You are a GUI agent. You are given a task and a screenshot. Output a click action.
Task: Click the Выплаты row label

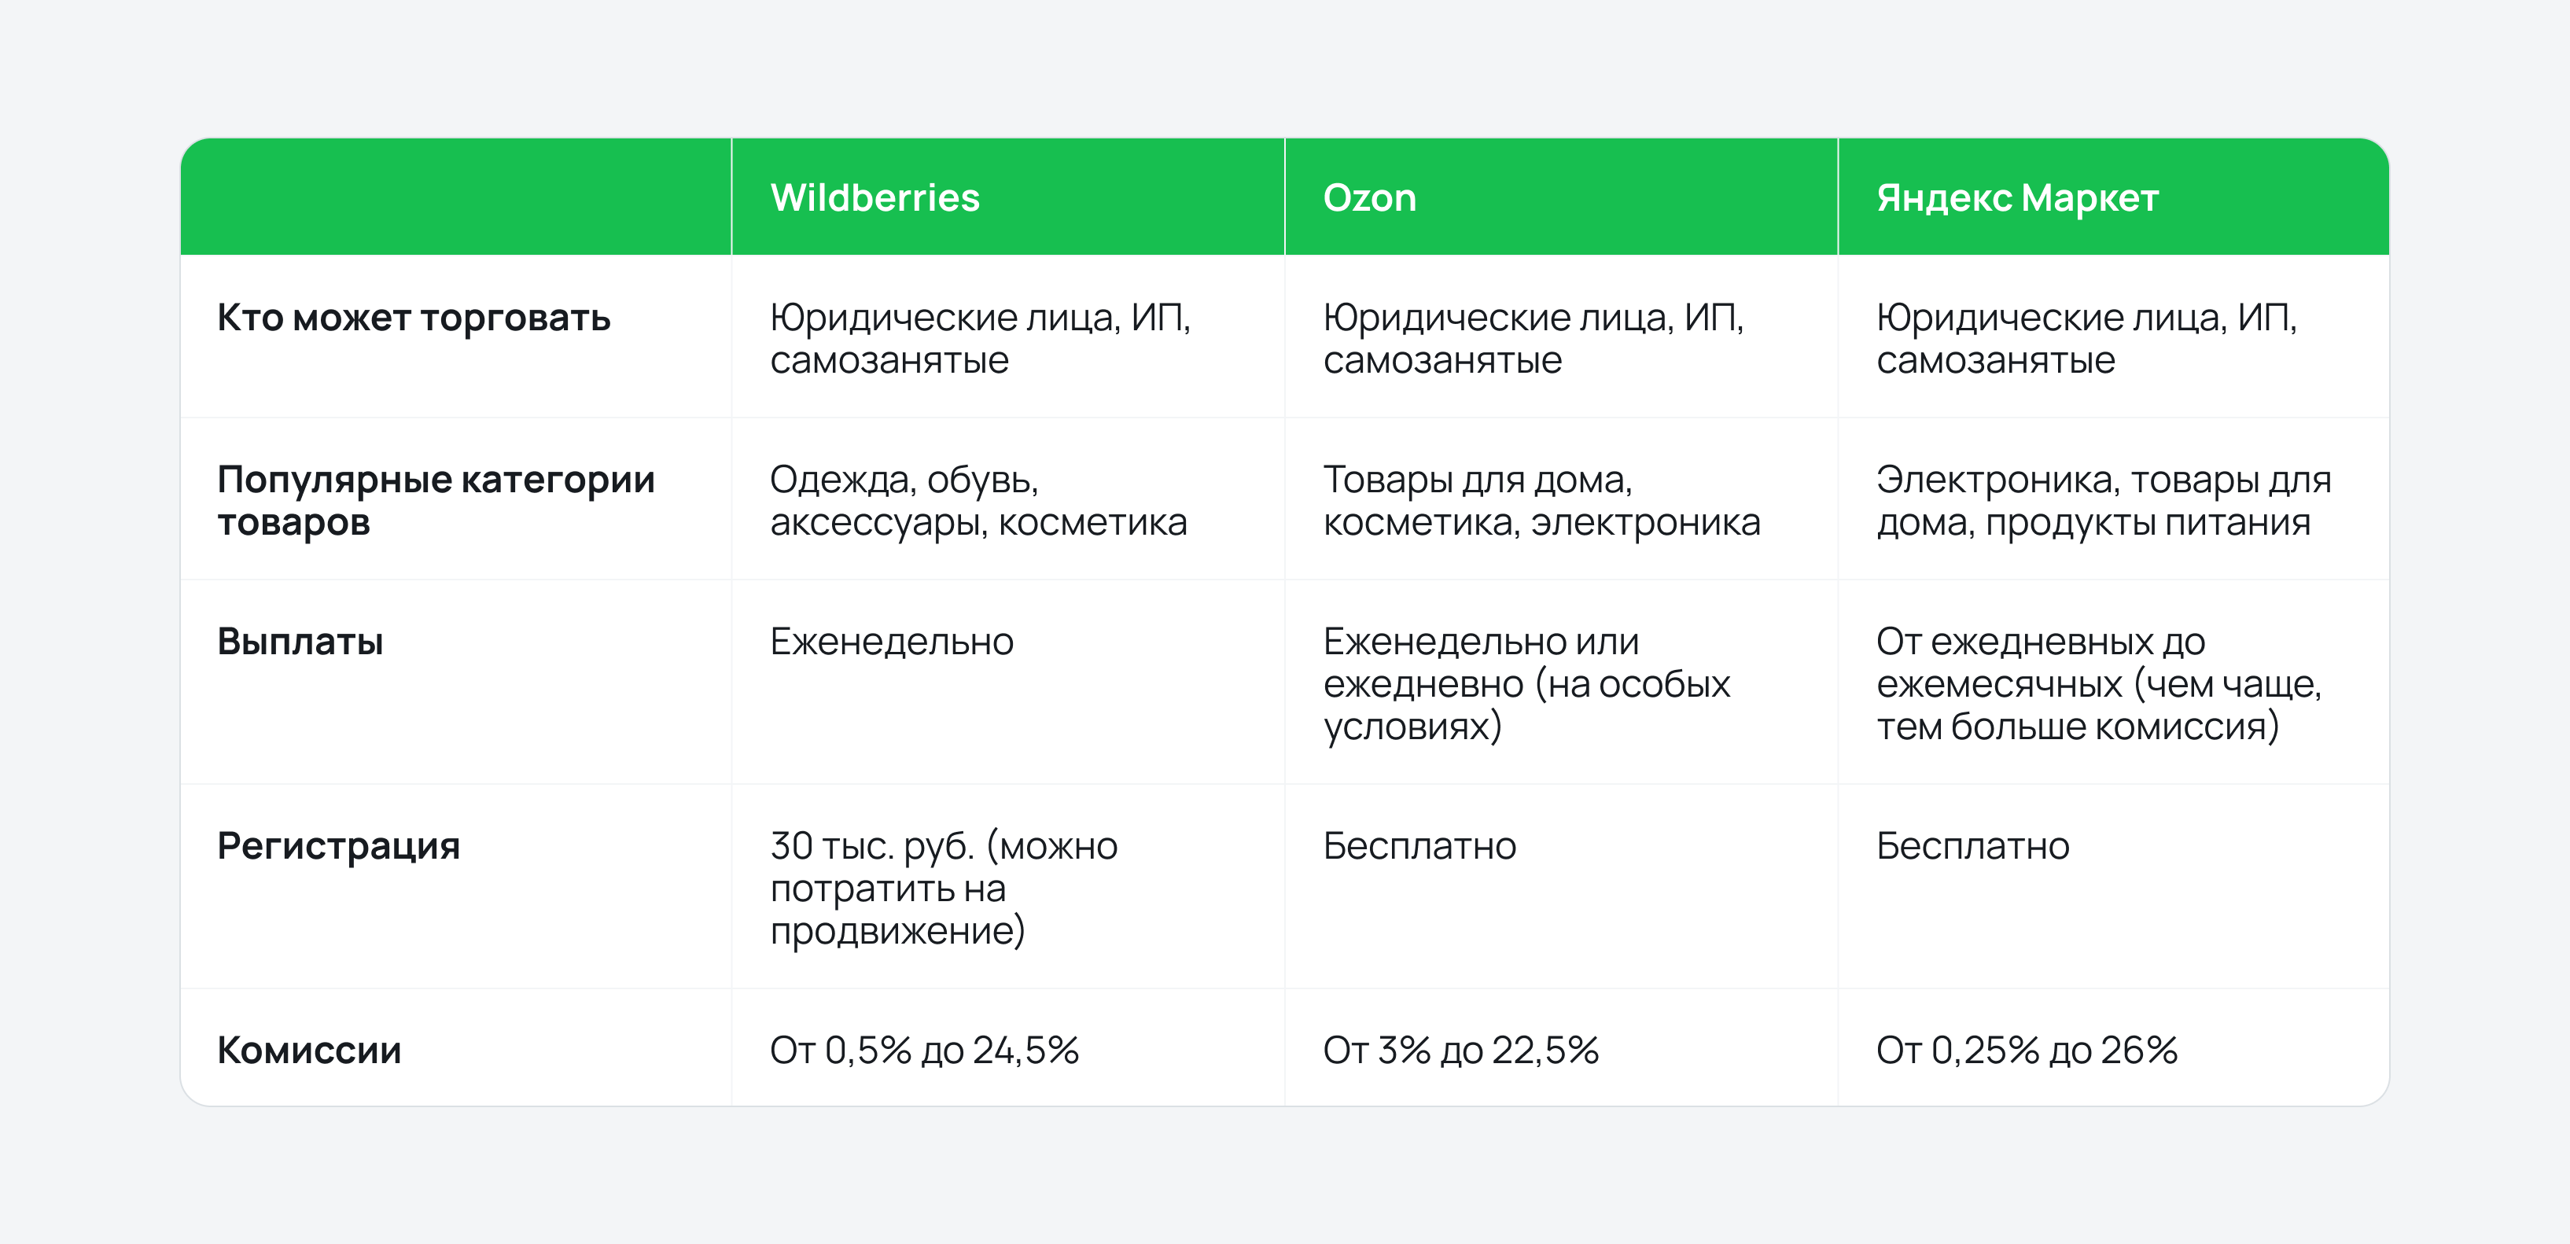[x=300, y=642]
